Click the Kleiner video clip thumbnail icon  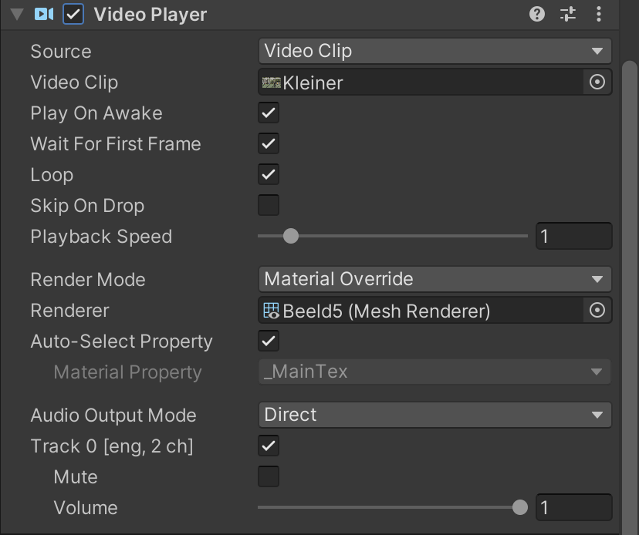(272, 82)
